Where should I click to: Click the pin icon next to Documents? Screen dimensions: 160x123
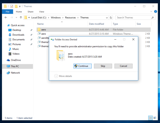31,40
